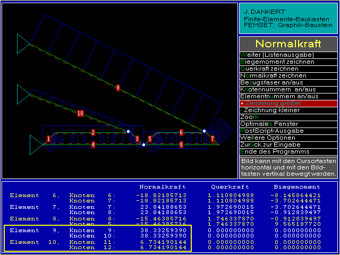Pick the element 8 label in the drawing
Image resolution: width=340 pixels, height=255 pixels.
[181, 144]
